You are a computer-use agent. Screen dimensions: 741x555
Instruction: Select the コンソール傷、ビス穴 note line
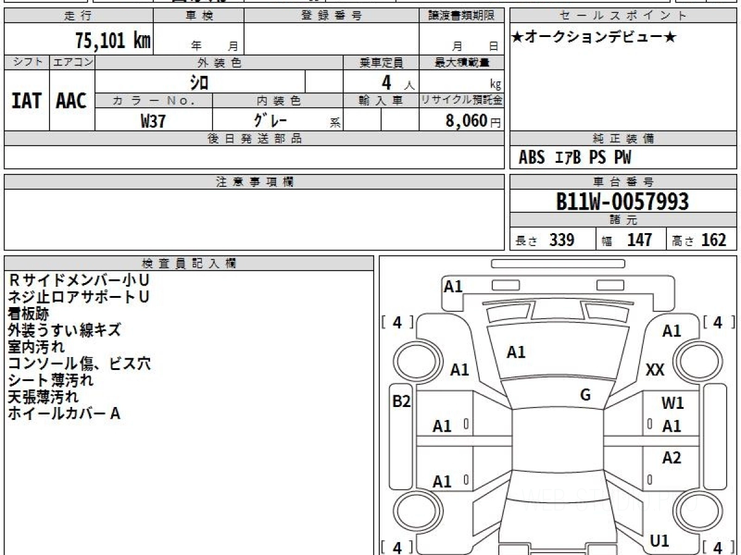tap(79, 363)
